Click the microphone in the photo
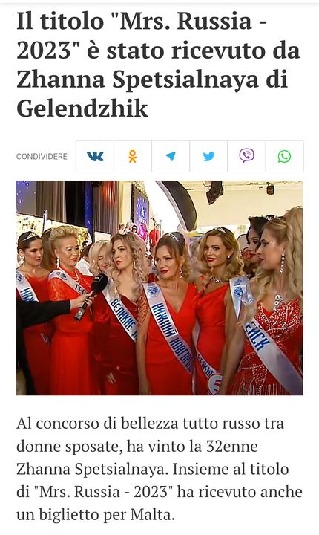 (x=91, y=296)
